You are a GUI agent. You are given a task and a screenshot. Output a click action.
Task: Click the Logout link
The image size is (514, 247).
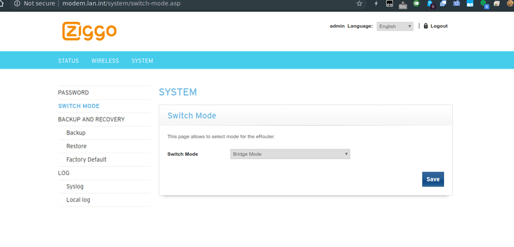coord(439,26)
